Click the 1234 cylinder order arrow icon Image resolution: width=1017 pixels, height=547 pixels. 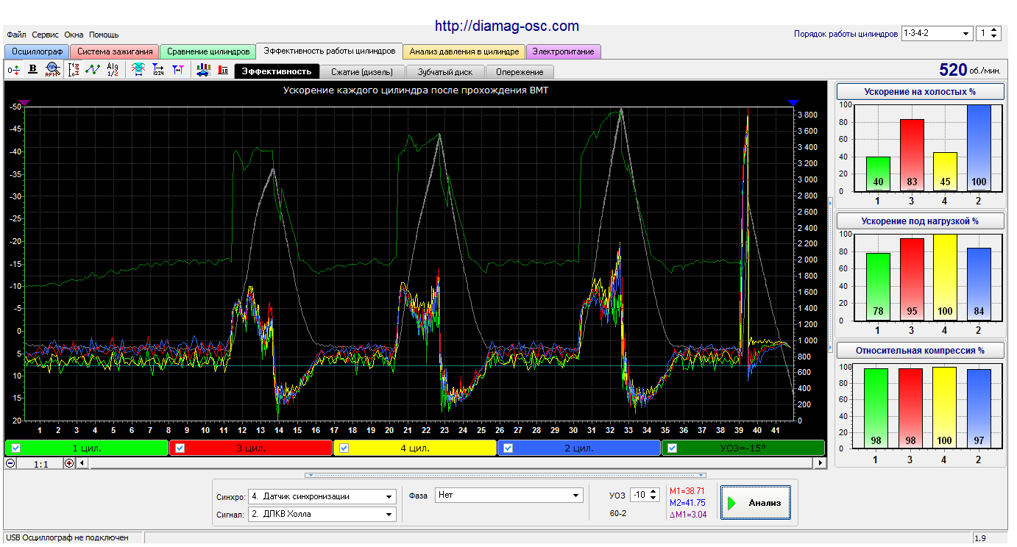(x=157, y=70)
